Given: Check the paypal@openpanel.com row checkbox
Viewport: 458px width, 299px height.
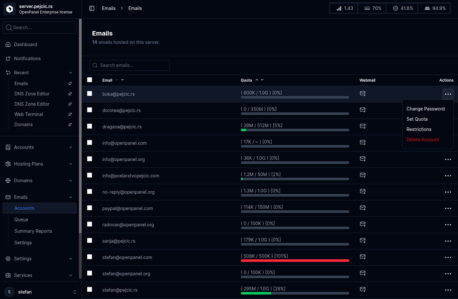Looking at the screenshot, I should coord(90,208).
